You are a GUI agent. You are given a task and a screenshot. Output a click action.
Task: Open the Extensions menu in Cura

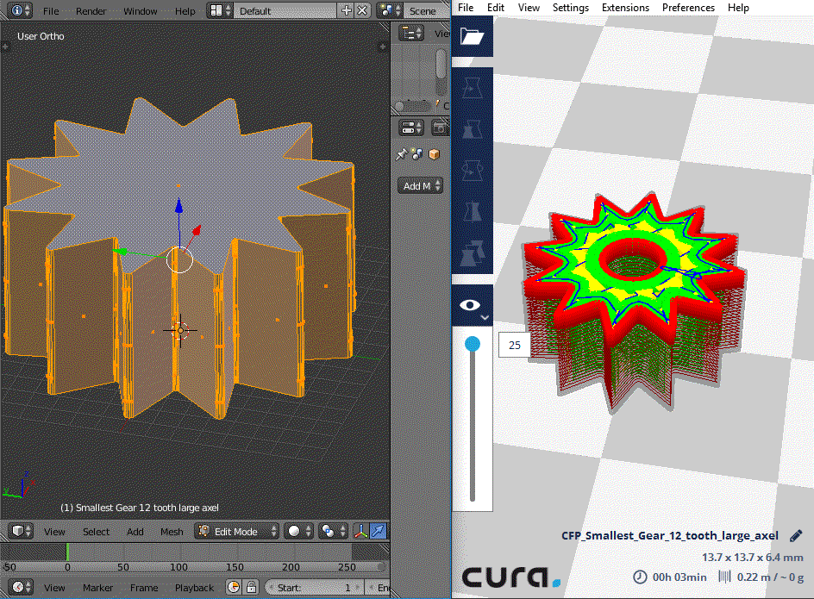(x=625, y=8)
